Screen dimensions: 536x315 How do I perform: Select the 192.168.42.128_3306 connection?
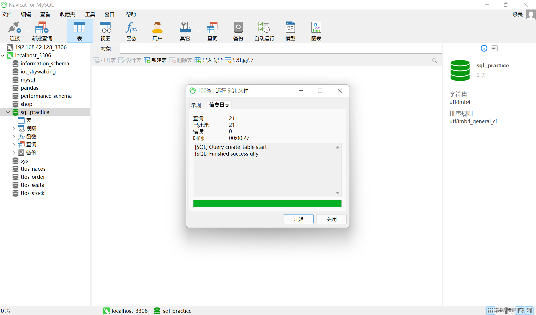[41, 47]
